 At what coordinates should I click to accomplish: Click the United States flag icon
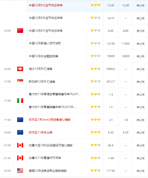(20, 171)
